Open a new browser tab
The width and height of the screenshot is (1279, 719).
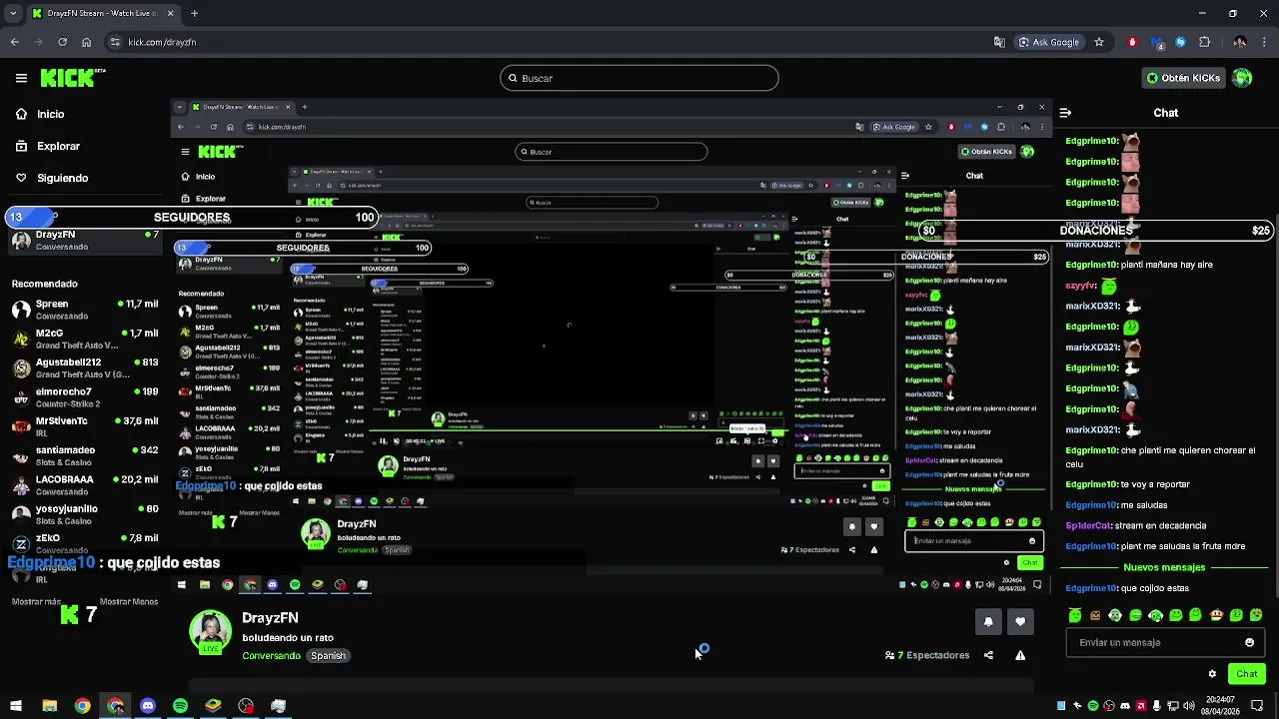click(194, 14)
